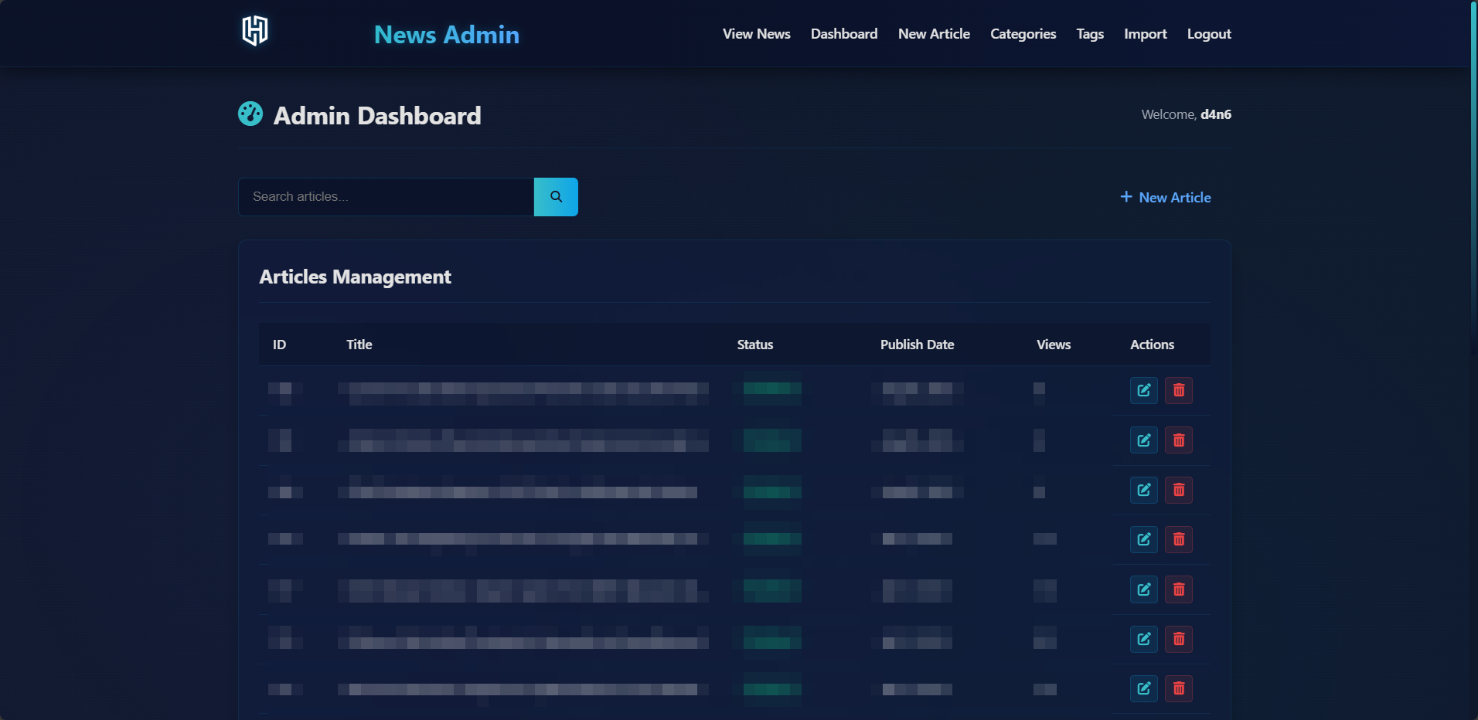This screenshot has width=1478, height=720.
Task: Delete the seventh article row
Action: pos(1179,688)
